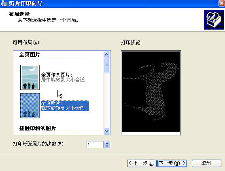Go back with the 上一步 (B) button

pyautogui.click(x=142, y=163)
